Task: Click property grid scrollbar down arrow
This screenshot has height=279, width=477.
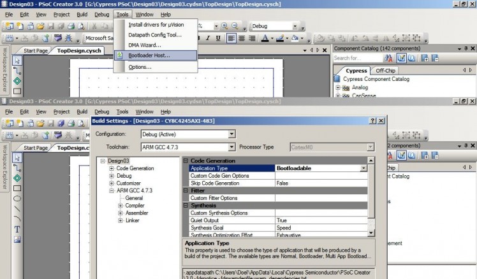Action: coord(371,233)
